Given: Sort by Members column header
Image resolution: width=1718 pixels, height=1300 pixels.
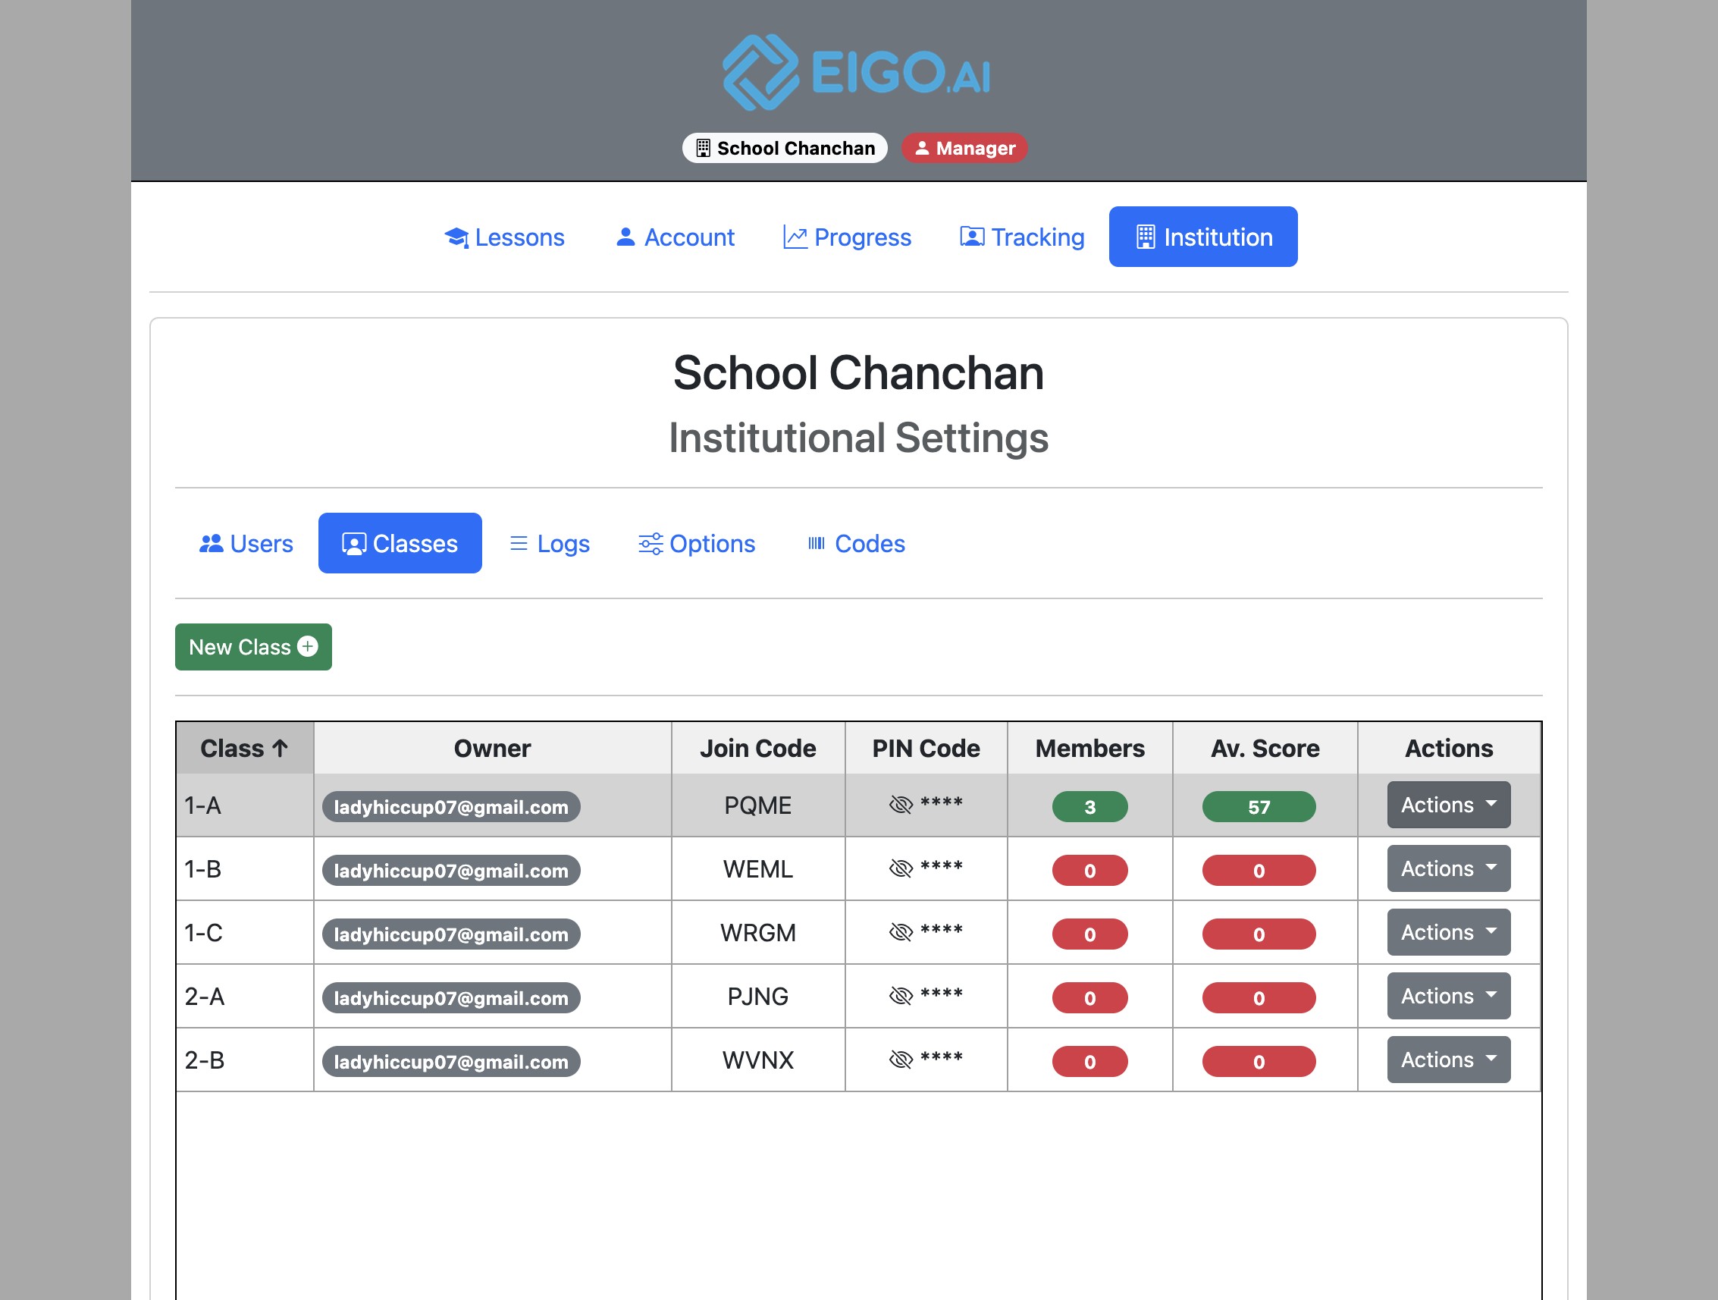Looking at the screenshot, I should point(1089,748).
